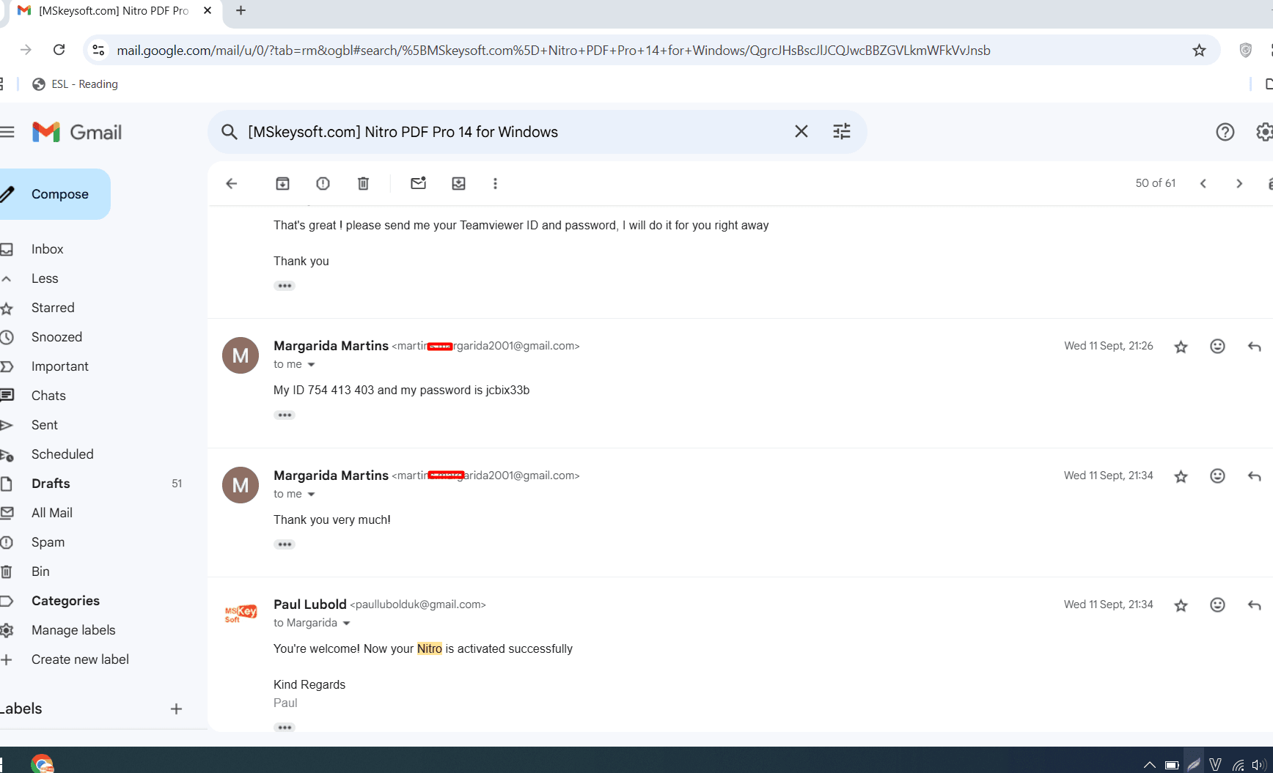This screenshot has width=1273, height=773.
Task: Go back to search results
Action: [232, 183]
